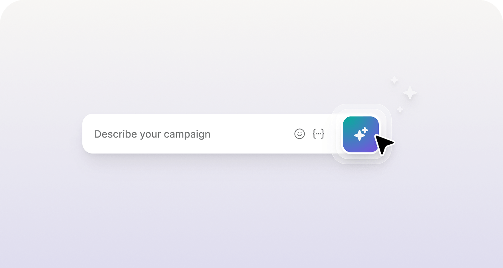Select the emoji icon beside the braces icon
Screen dimensions: 503x268
pos(299,134)
